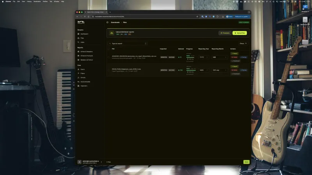This screenshot has width=312, height=175.
Task: Click the Health Green status badge
Action: tap(244, 23)
